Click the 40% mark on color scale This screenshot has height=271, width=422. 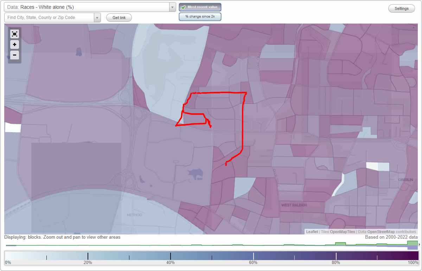171,263
